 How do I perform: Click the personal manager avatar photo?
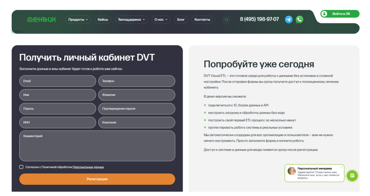[x=292, y=171]
